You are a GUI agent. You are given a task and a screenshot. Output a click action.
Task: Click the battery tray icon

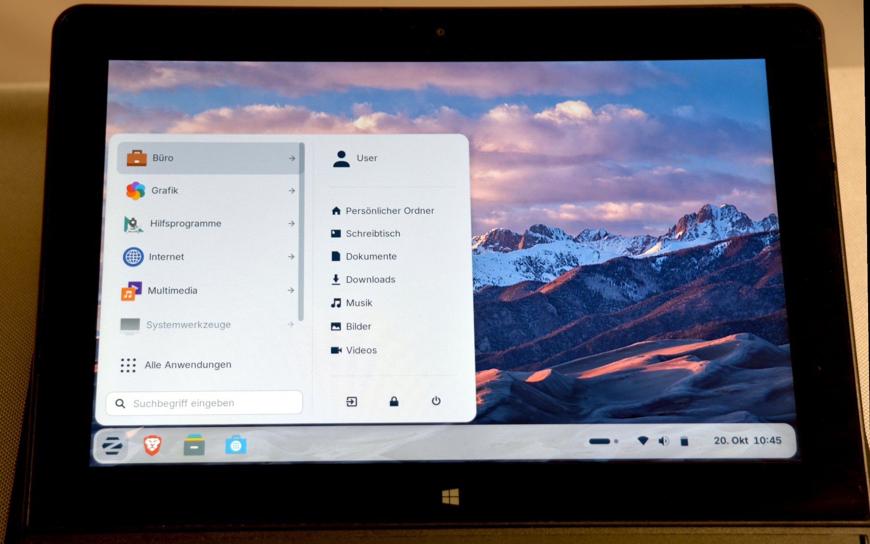684,441
